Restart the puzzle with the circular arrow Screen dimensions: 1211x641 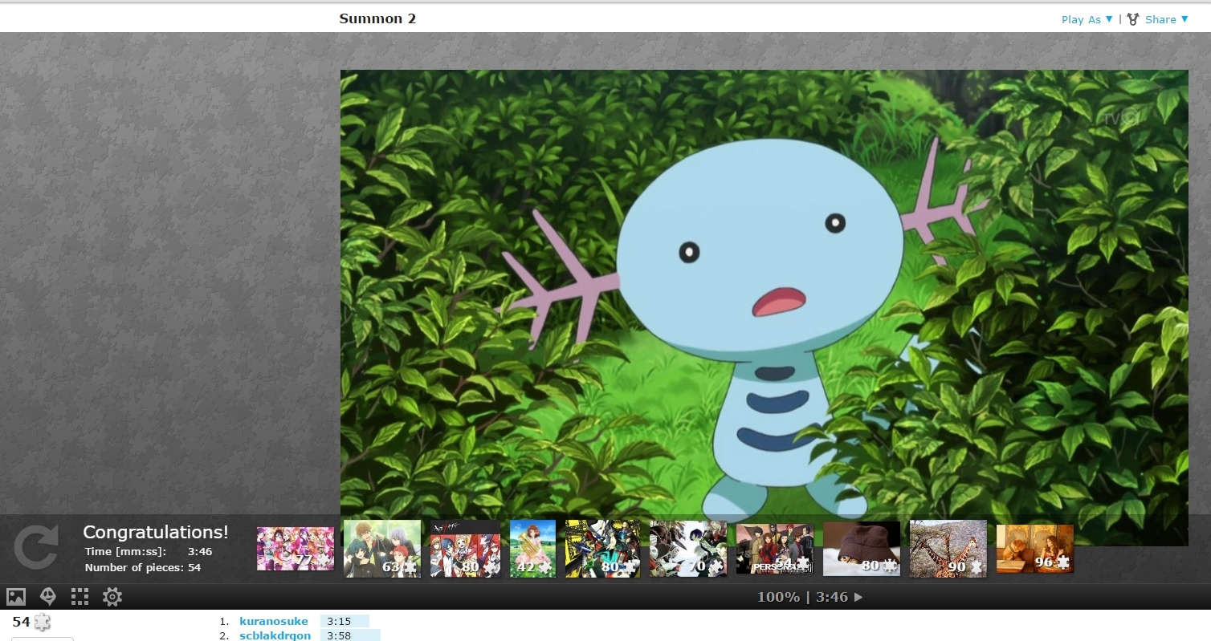(36, 548)
